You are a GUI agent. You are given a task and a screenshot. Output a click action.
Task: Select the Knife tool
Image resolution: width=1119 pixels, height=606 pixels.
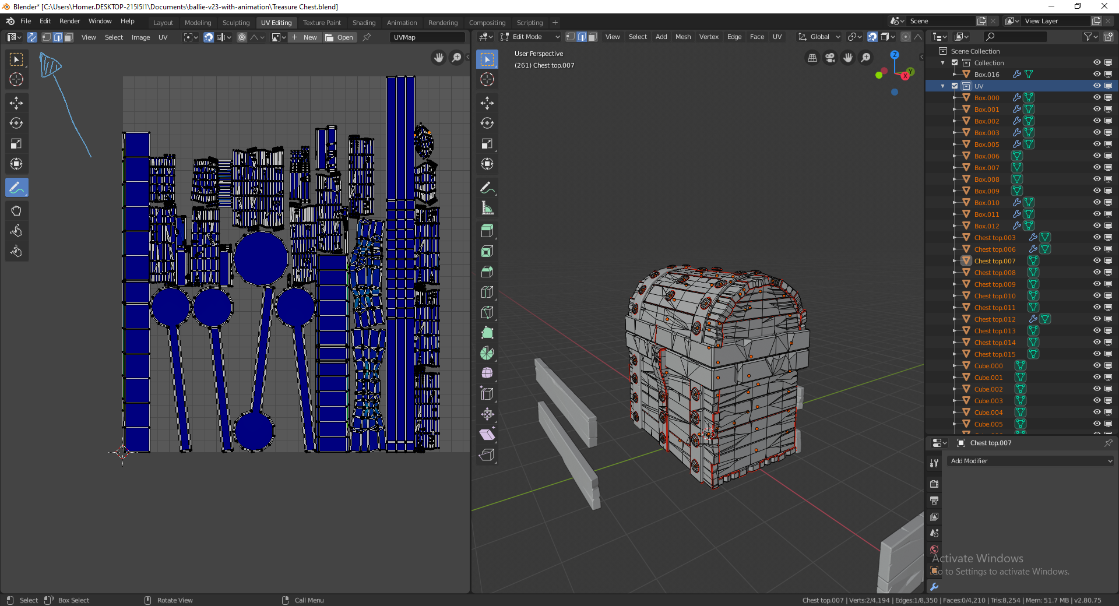point(487,312)
